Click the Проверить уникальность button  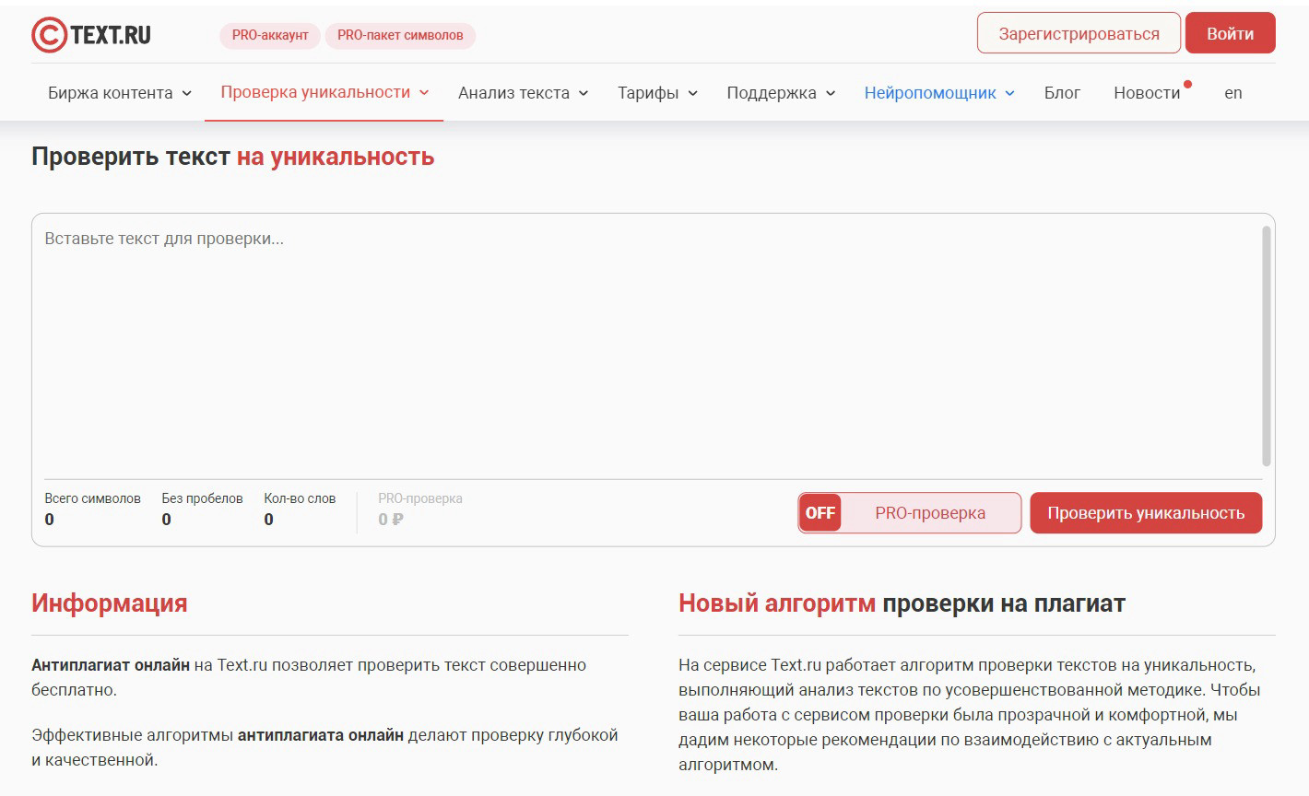click(1146, 513)
